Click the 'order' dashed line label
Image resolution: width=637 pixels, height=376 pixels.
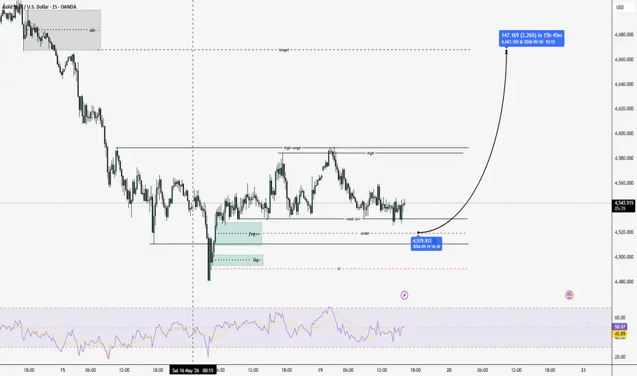[x=365, y=233]
